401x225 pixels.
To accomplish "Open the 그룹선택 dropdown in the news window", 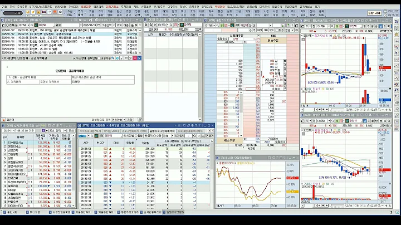I will pos(114,25).
